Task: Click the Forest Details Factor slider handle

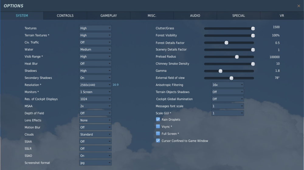Action: coord(226,43)
